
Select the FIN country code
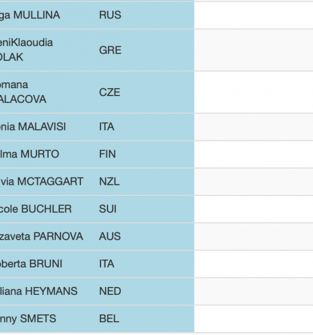107,154
